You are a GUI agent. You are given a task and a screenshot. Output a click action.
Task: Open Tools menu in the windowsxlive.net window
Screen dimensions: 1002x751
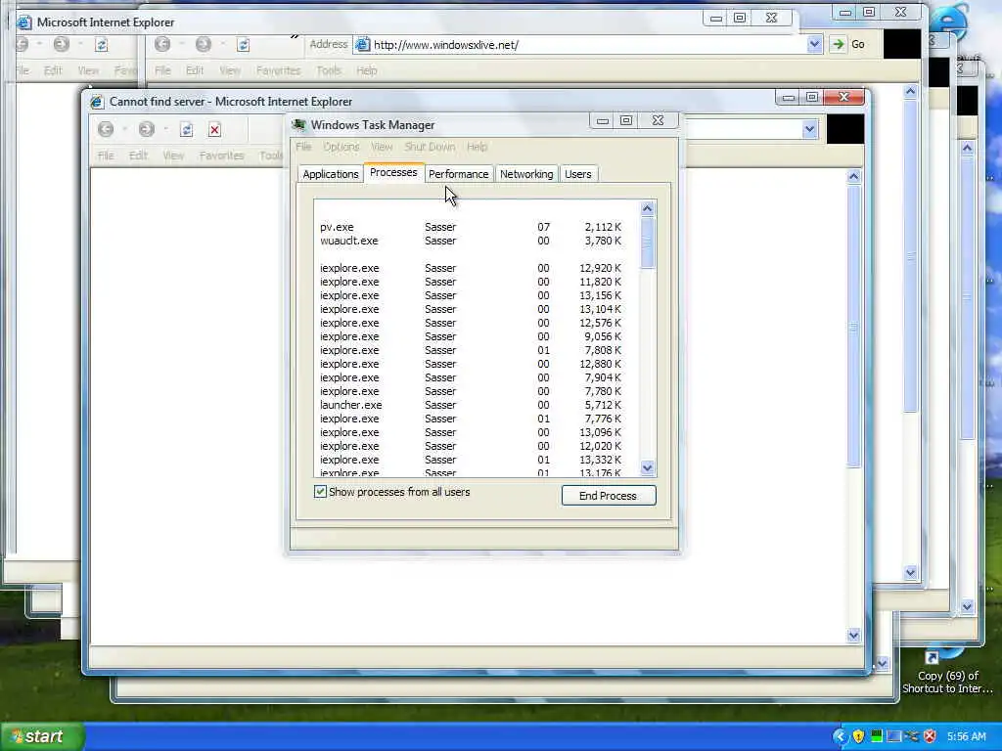tap(329, 70)
